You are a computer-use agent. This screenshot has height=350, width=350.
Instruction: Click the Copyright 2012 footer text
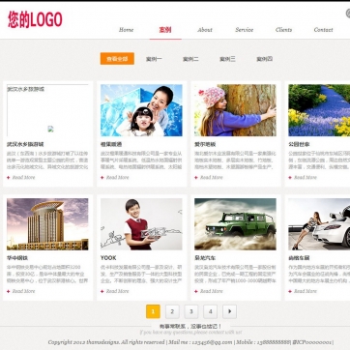pos(106,342)
